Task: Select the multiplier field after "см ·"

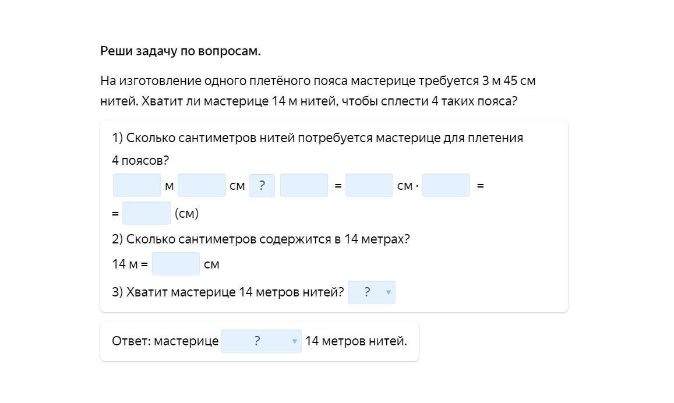Action: click(446, 185)
